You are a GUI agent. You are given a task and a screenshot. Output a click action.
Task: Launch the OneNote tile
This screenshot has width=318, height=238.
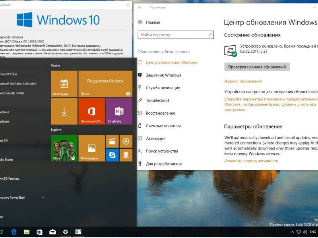119,111
